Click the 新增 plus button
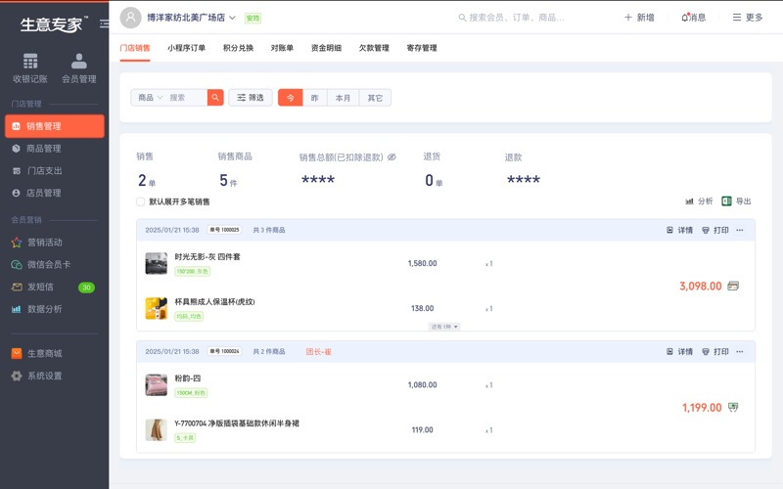Image resolution: width=783 pixels, height=489 pixels. (639, 18)
